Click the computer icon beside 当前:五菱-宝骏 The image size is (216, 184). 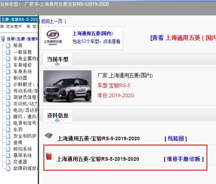tap(3, 39)
